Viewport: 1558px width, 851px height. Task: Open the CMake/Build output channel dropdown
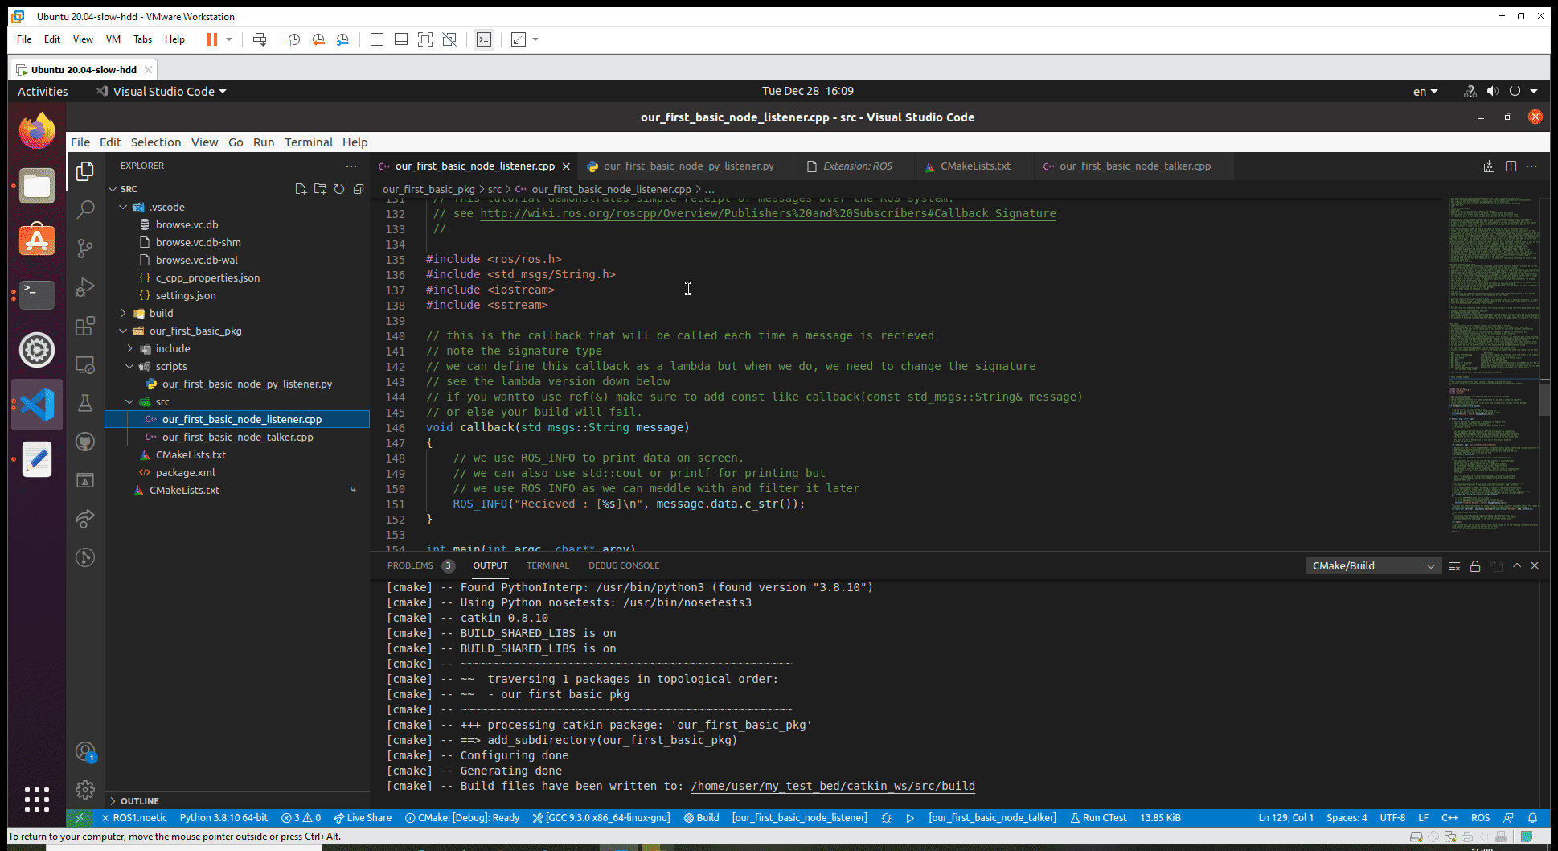point(1372,566)
